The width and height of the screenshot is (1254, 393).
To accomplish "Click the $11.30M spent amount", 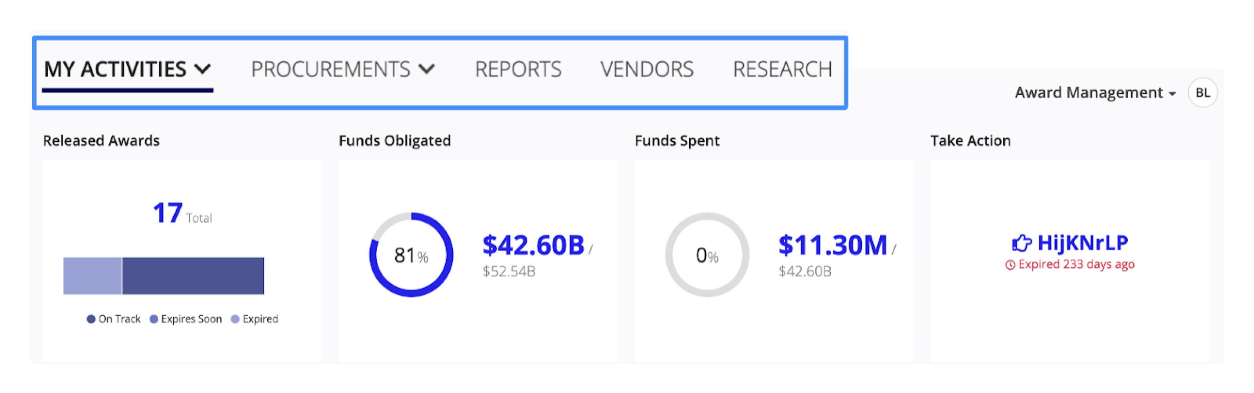I will (x=832, y=245).
